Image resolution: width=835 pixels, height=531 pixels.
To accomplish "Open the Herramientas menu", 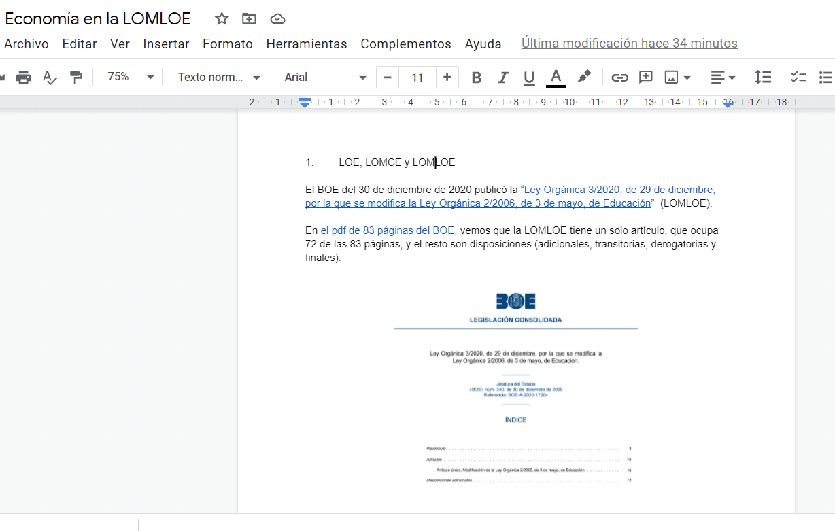I will click(306, 44).
